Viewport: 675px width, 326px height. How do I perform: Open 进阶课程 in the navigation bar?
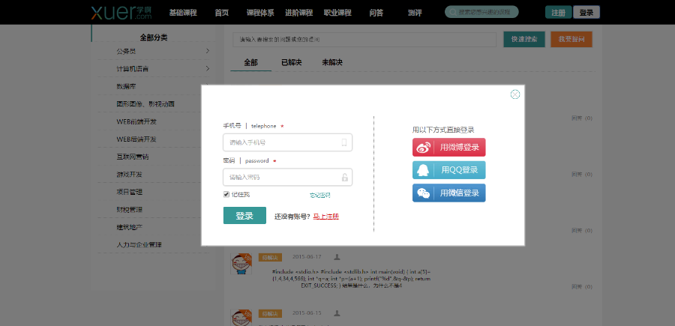pyautogui.click(x=298, y=13)
